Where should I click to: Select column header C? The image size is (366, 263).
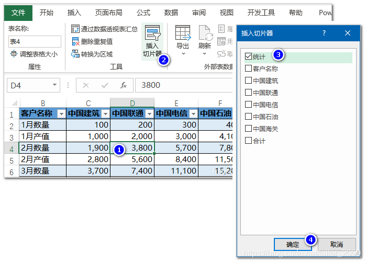tap(88, 103)
